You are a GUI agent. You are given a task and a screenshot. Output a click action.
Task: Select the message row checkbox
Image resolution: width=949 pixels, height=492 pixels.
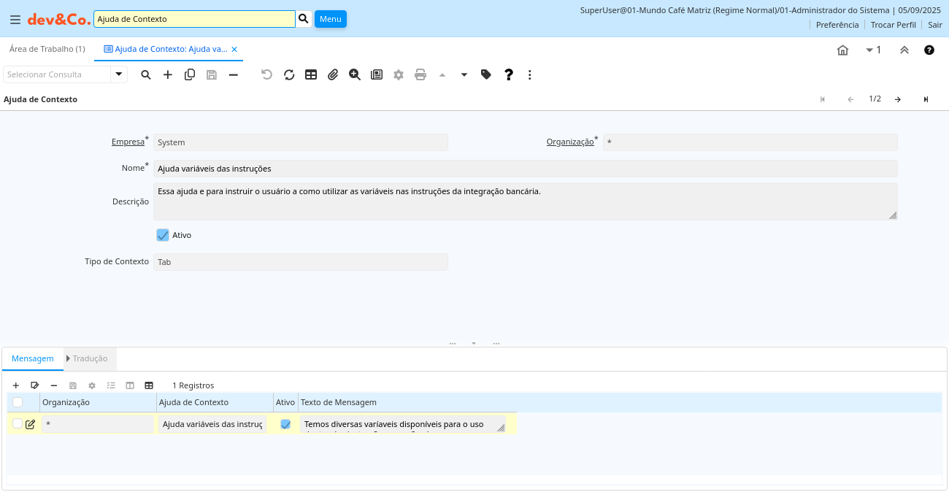coord(18,423)
